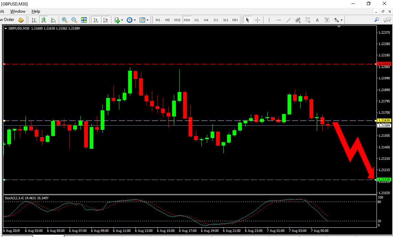Zoom in on the chart
Viewport: 393px width, 237px height.
[65, 20]
